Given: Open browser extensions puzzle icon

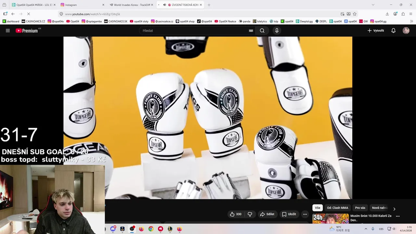Looking at the screenshot, I should coord(403,14).
